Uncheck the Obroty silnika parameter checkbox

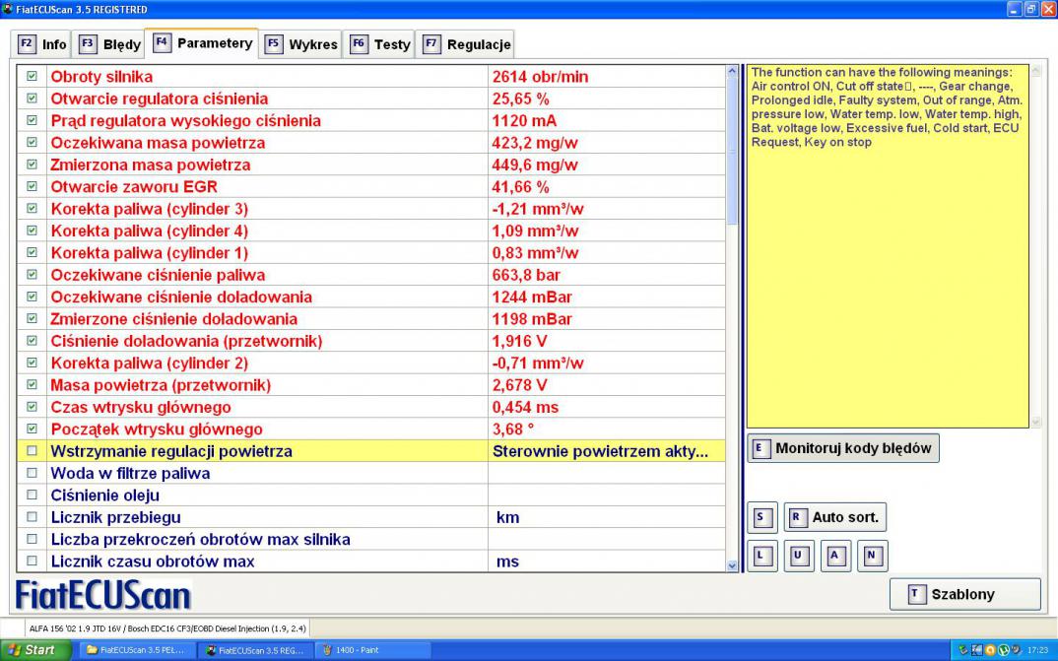[33, 77]
